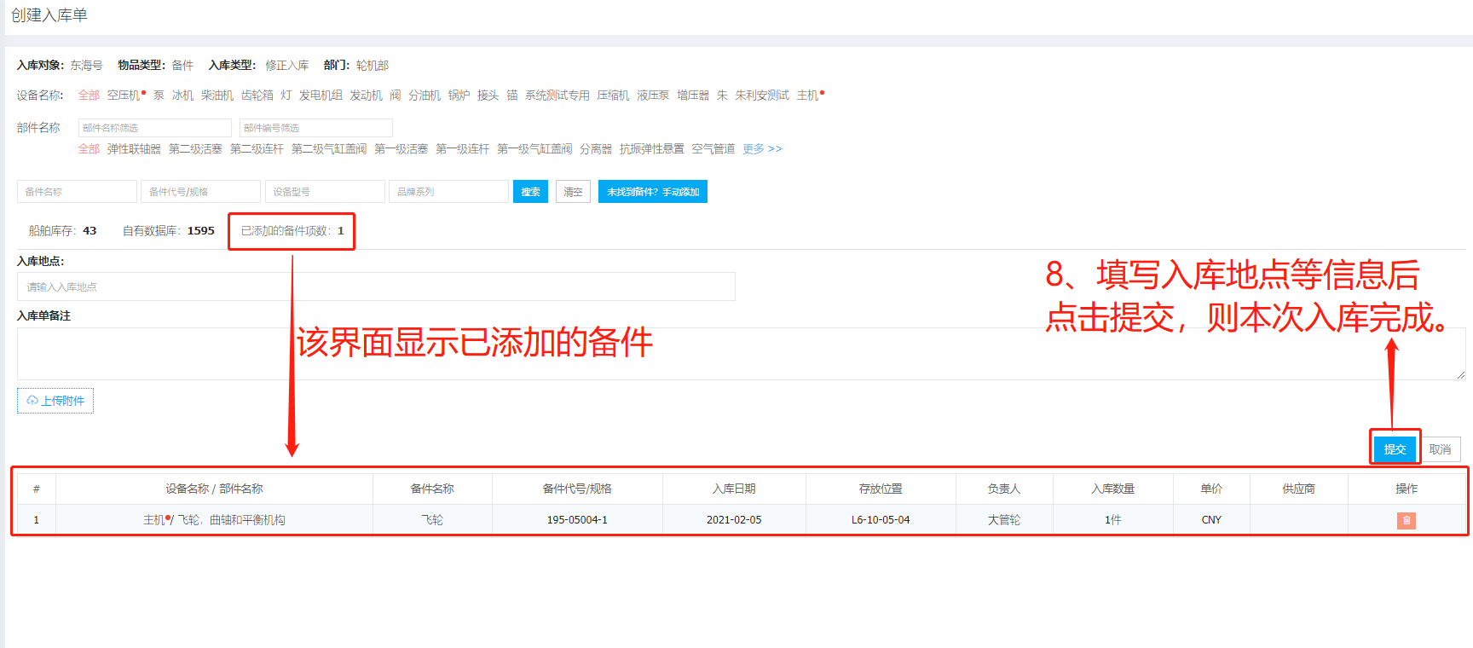Filter parts by 第一级连杆

coord(462,149)
